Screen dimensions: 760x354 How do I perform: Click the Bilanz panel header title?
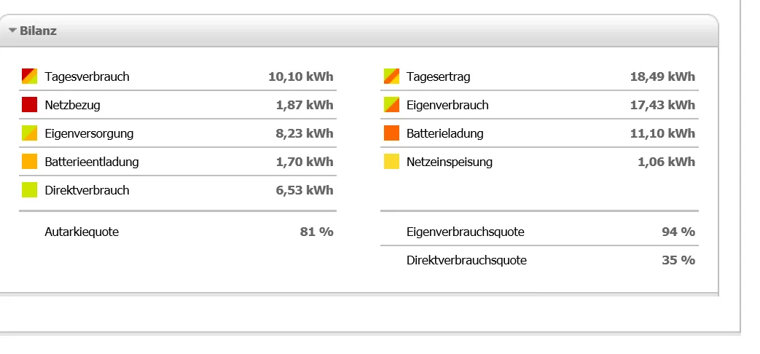tap(39, 31)
